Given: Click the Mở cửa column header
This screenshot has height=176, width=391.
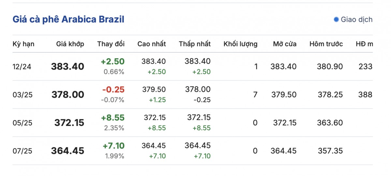Looking at the screenshot, I should tap(285, 44).
